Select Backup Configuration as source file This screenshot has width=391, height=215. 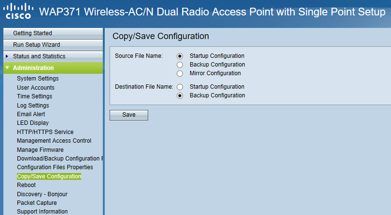click(x=180, y=65)
